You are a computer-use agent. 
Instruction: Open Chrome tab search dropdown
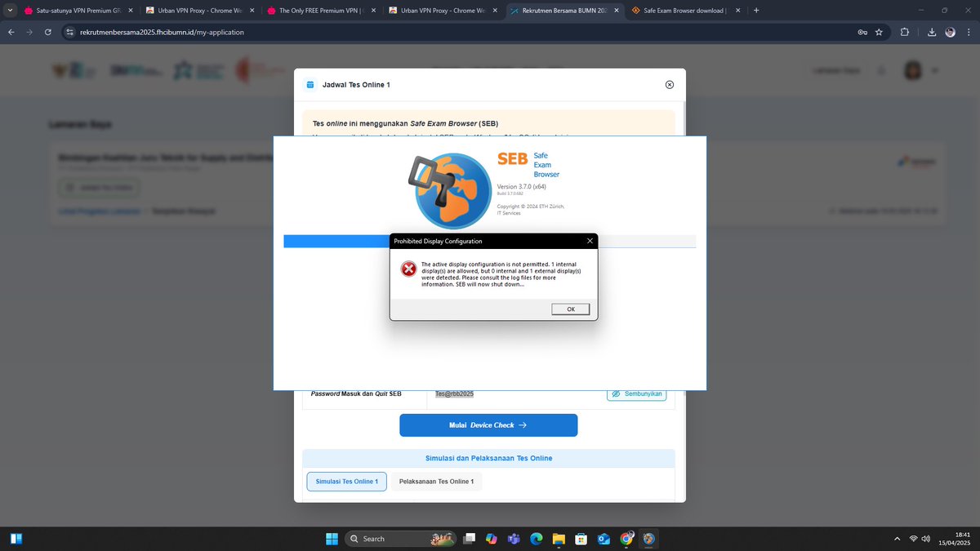pyautogui.click(x=10, y=11)
